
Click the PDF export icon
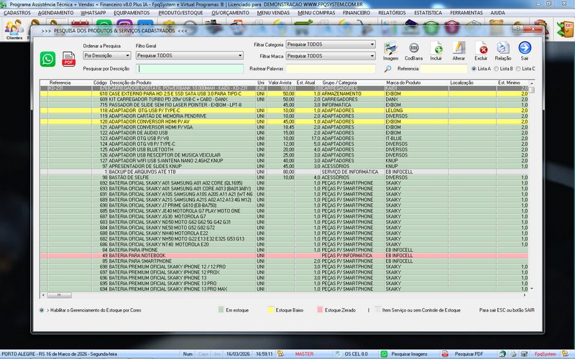point(70,60)
